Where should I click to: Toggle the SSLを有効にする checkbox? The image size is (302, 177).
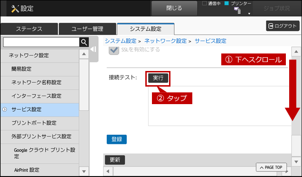114,50
